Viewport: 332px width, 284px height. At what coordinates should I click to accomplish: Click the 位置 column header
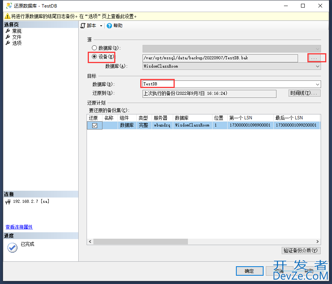(x=220, y=118)
